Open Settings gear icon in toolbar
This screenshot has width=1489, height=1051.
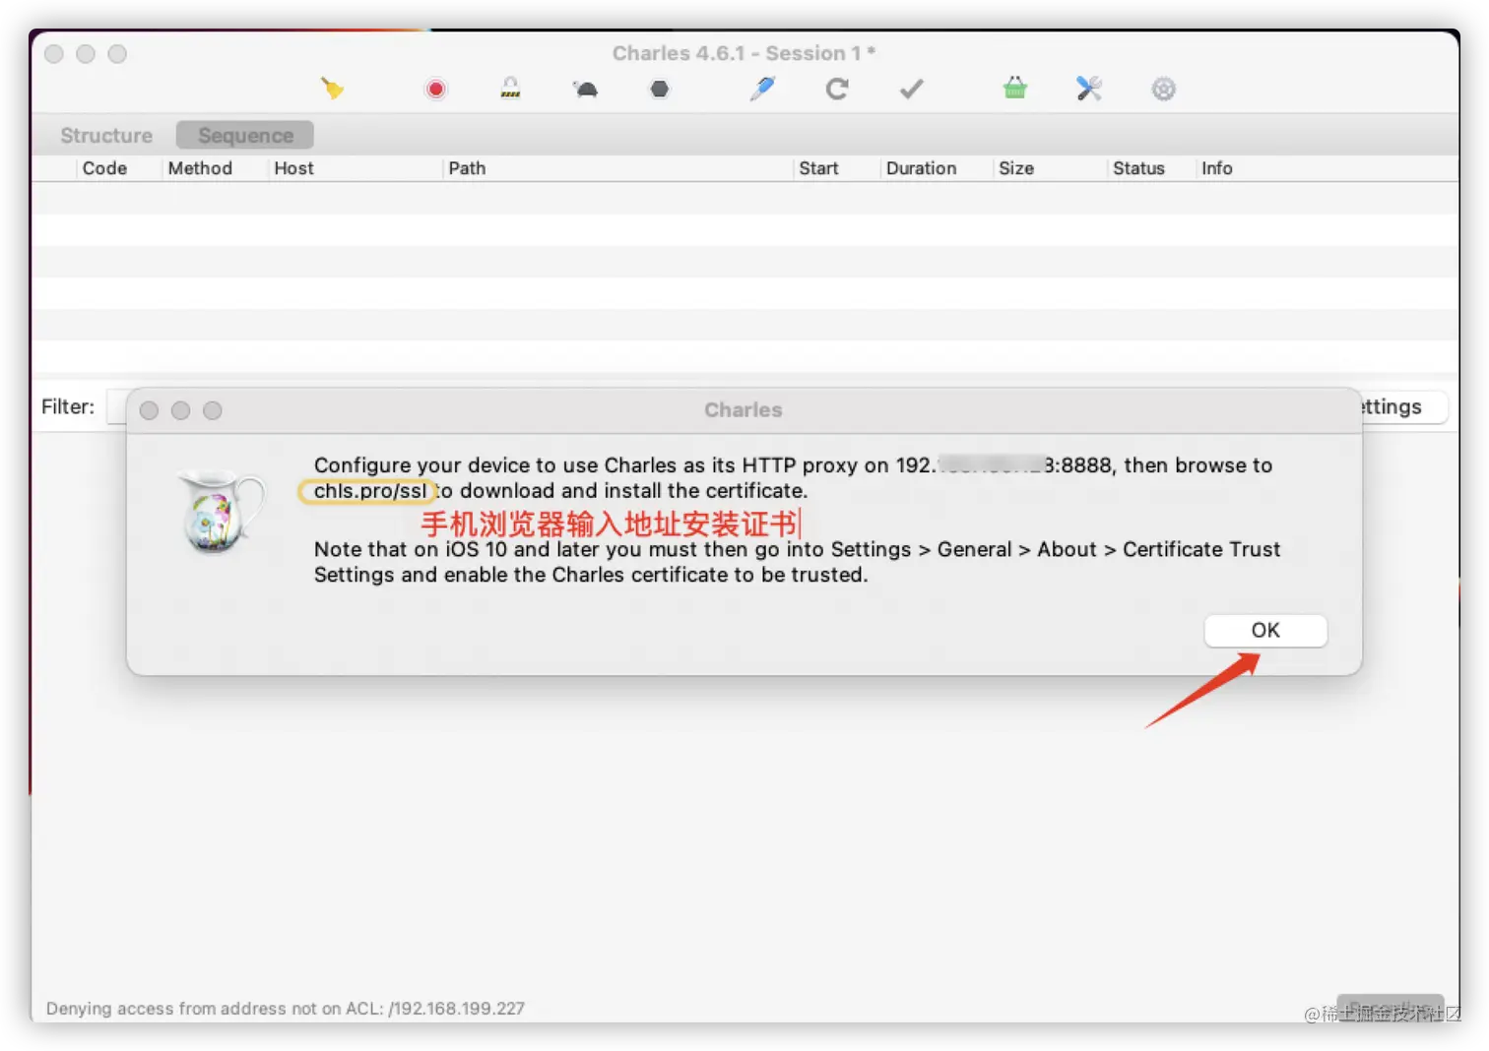1164,90
